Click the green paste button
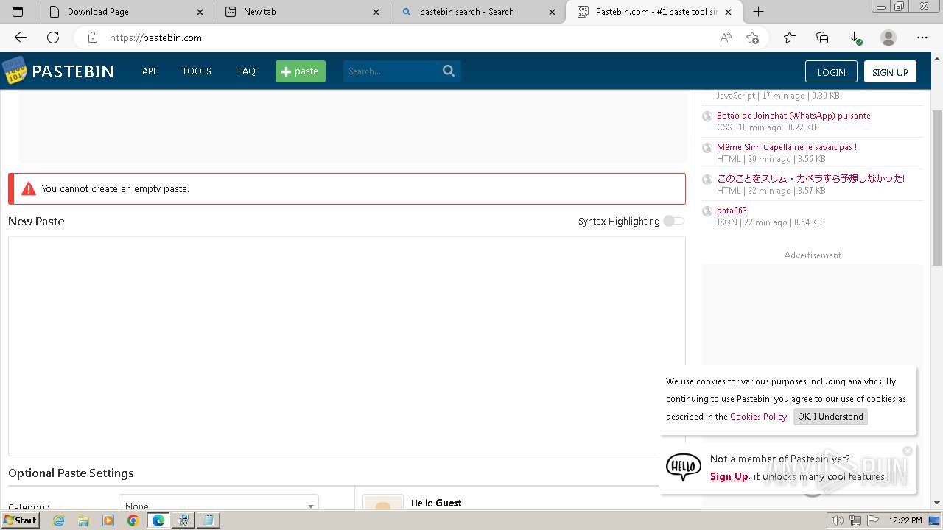943x530 pixels. coord(301,71)
